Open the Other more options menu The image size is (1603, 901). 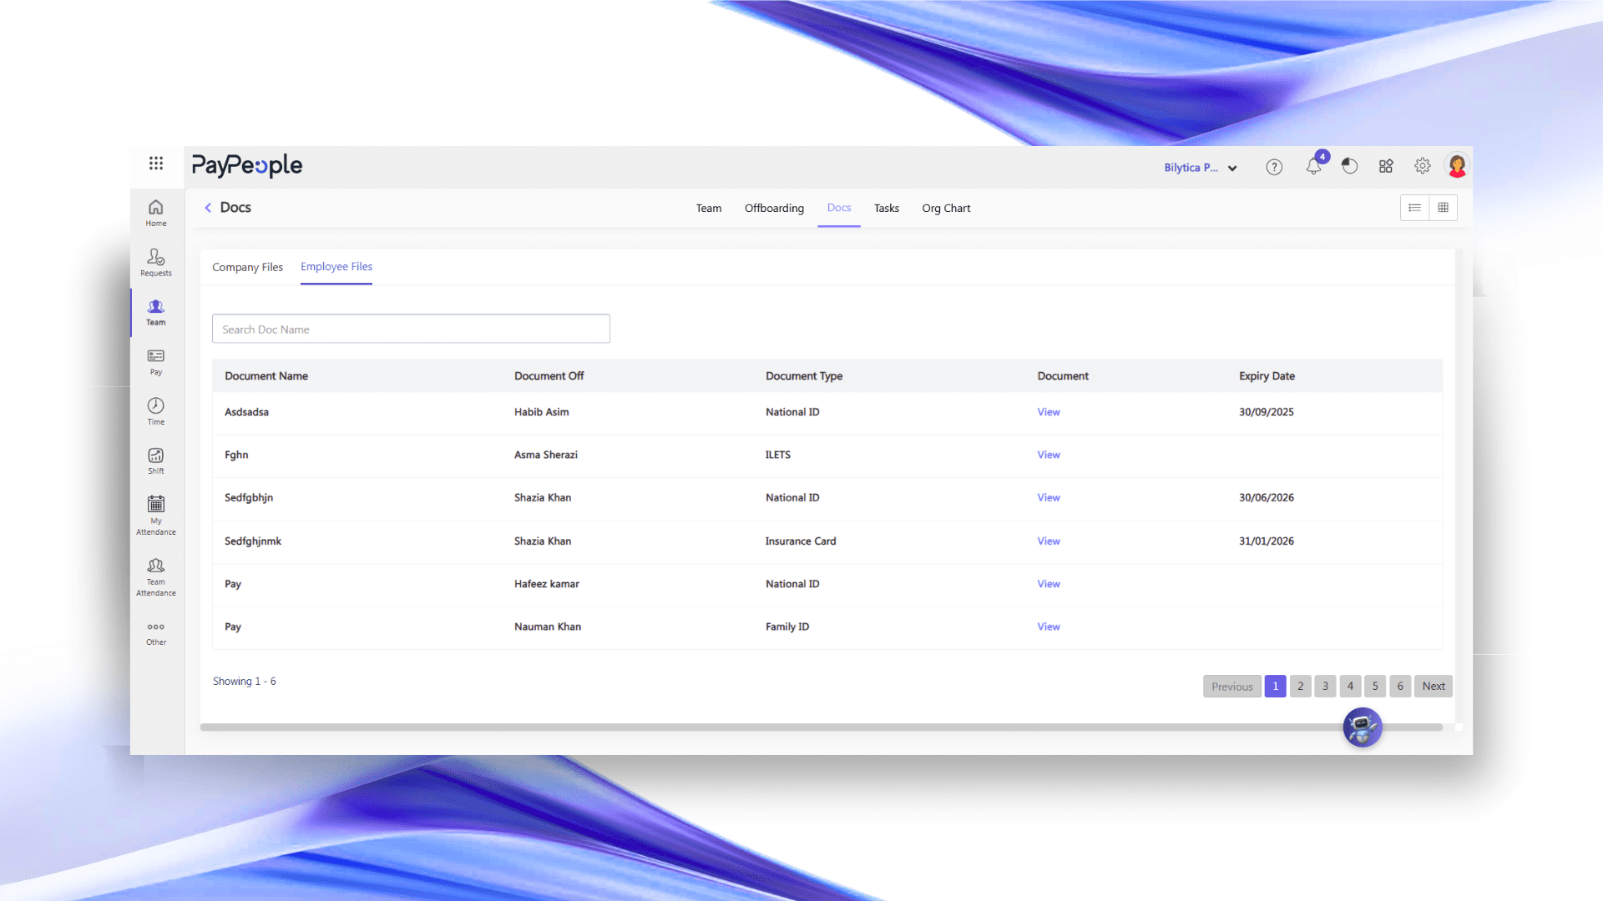click(x=156, y=632)
